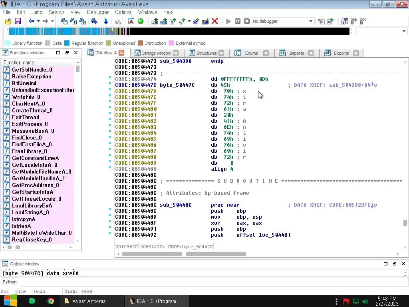Jump back with the blue left arrow
This screenshot has width=409, height=307.
click(x=31, y=21)
